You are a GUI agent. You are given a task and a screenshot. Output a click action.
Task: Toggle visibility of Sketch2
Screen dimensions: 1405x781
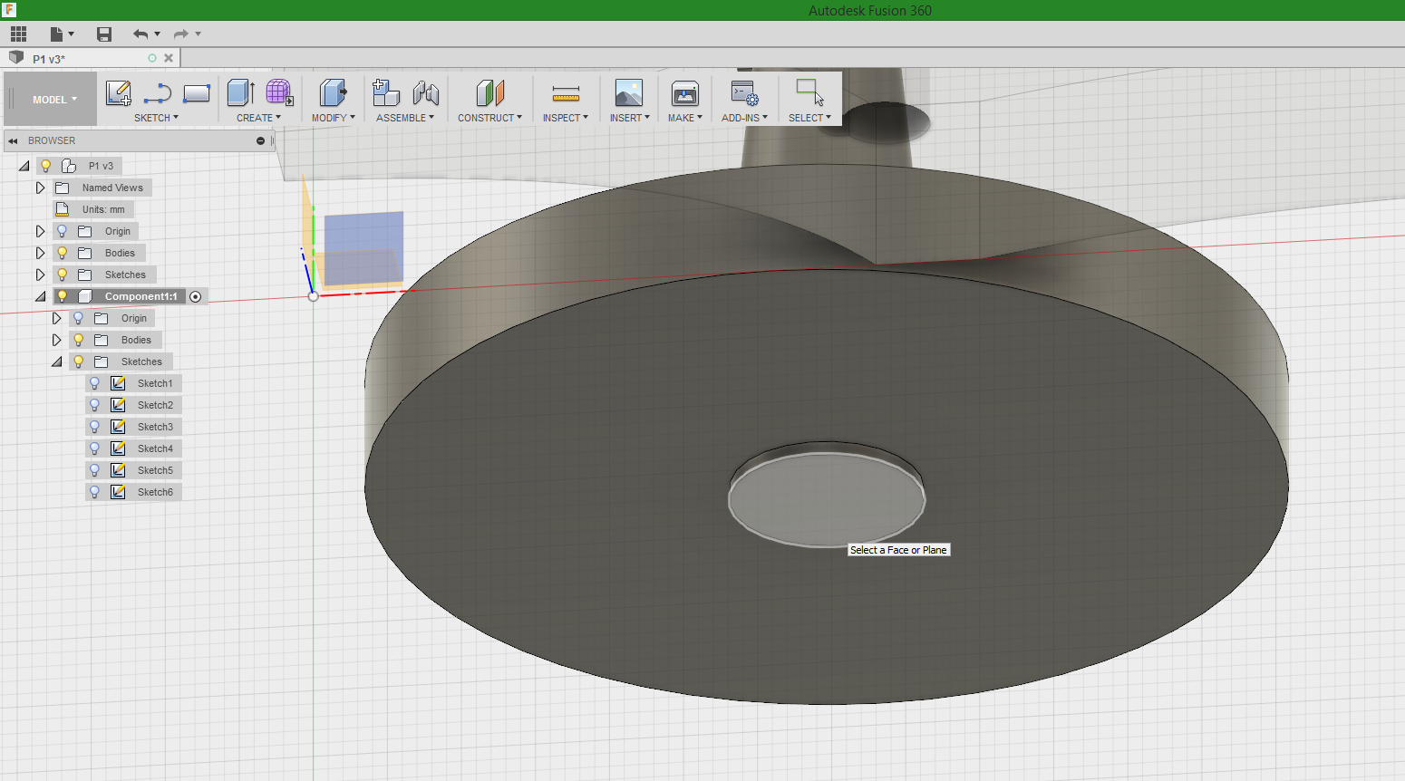(x=94, y=405)
